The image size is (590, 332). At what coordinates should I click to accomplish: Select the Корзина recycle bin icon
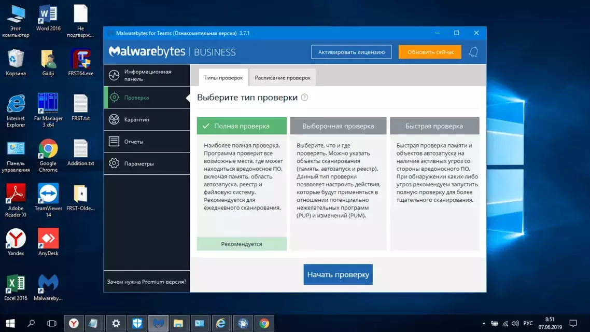16,62
